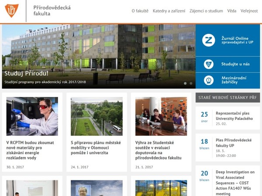262x196 pixels.
Task: Expand the Veřejnost menu item
Action: [x=249, y=11]
